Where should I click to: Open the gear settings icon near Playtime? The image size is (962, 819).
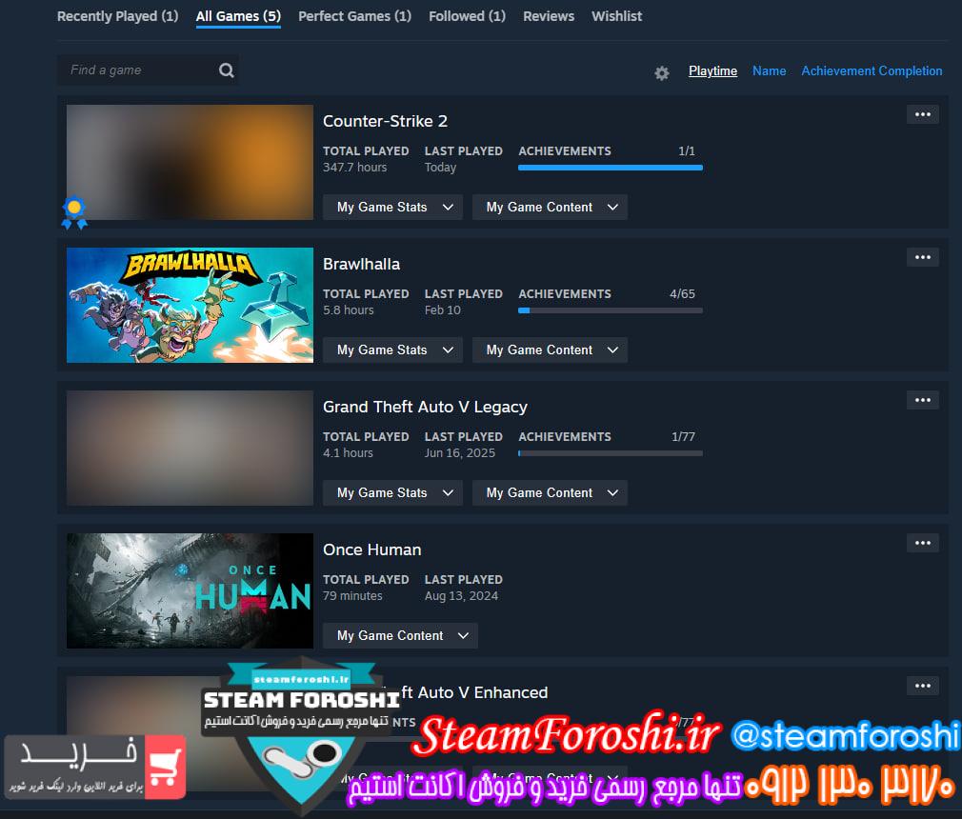point(661,73)
